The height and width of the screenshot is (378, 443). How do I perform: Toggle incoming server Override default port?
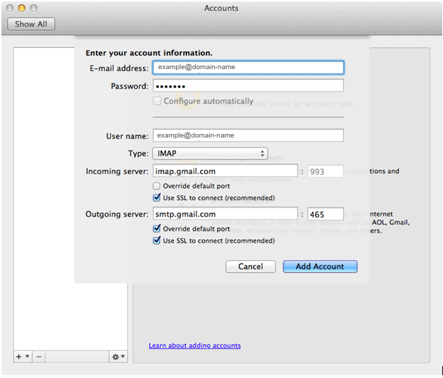(x=157, y=186)
